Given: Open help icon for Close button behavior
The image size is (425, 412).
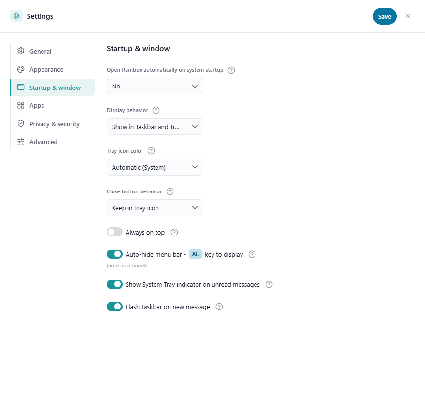Looking at the screenshot, I should [x=170, y=191].
